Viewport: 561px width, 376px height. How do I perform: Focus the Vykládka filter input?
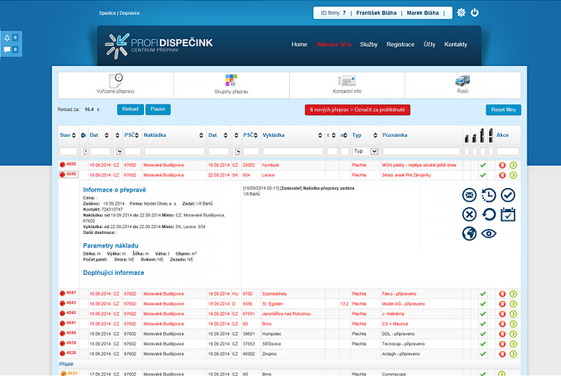[293, 151]
